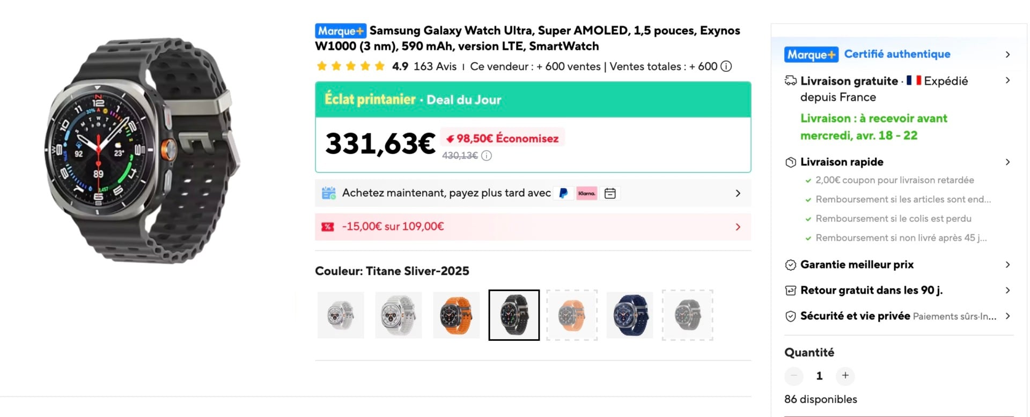The image size is (1030, 417).
Task: Decrease quantity with the minus button
Action: tap(793, 376)
